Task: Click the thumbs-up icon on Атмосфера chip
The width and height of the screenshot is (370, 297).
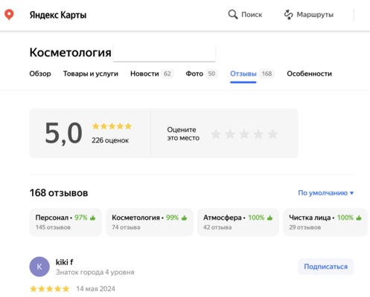Action: (270, 218)
